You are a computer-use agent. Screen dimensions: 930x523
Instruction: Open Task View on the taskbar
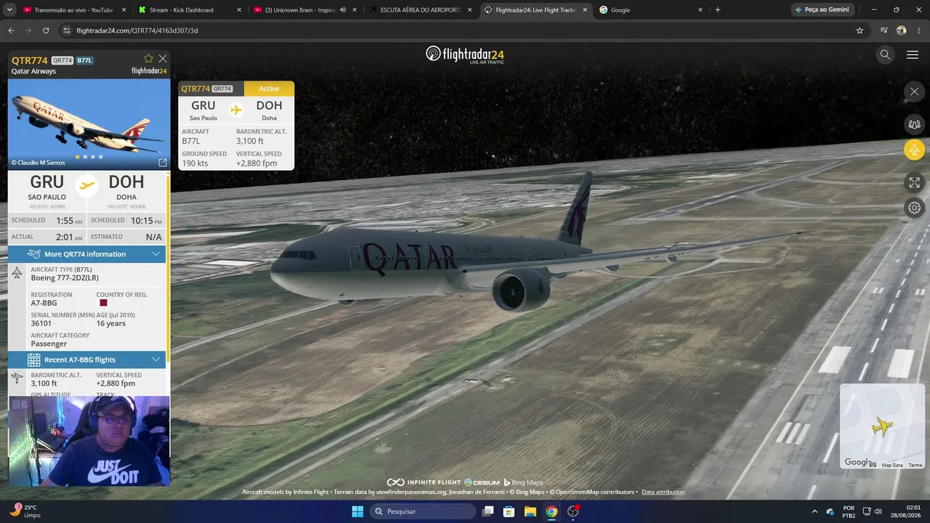click(x=488, y=511)
